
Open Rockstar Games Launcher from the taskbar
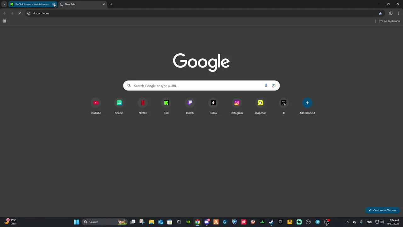(x=290, y=222)
